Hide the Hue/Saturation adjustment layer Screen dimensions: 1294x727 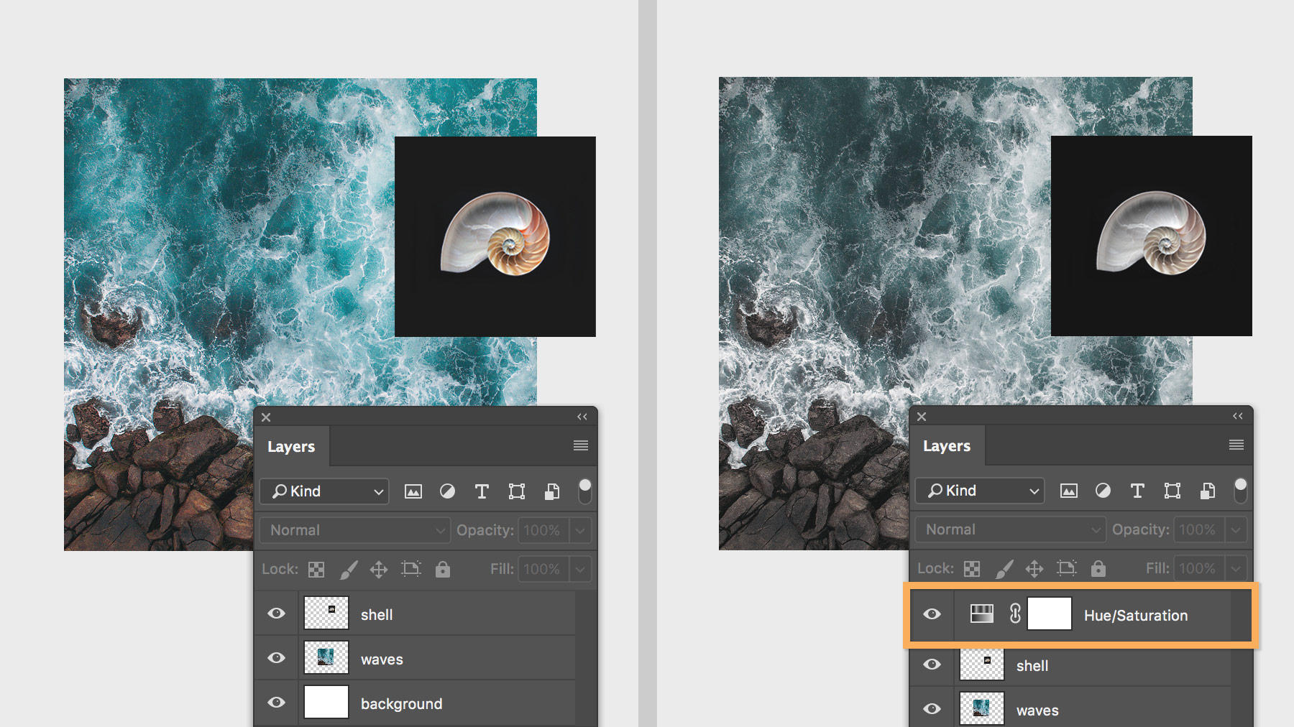932,614
